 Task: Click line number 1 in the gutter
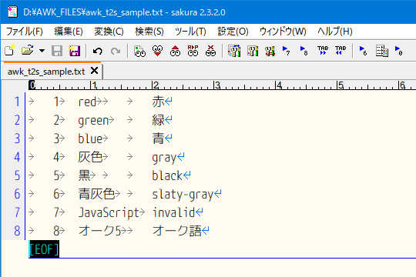tap(17, 102)
